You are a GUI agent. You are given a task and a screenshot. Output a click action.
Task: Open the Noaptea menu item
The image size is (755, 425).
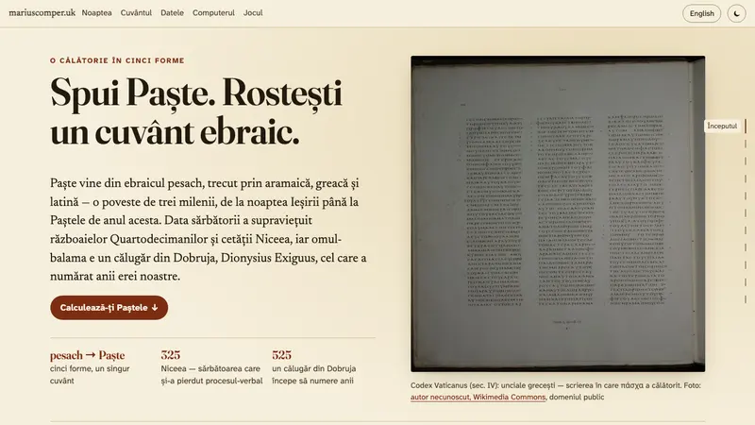click(x=97, y=13)
